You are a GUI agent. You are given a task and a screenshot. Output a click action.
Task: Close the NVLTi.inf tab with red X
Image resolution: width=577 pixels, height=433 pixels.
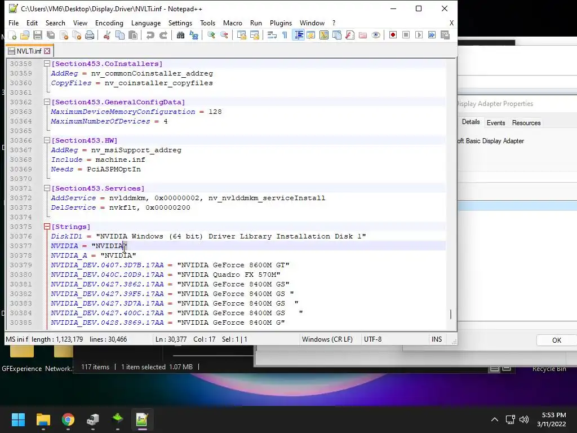(x=47, y=51)
